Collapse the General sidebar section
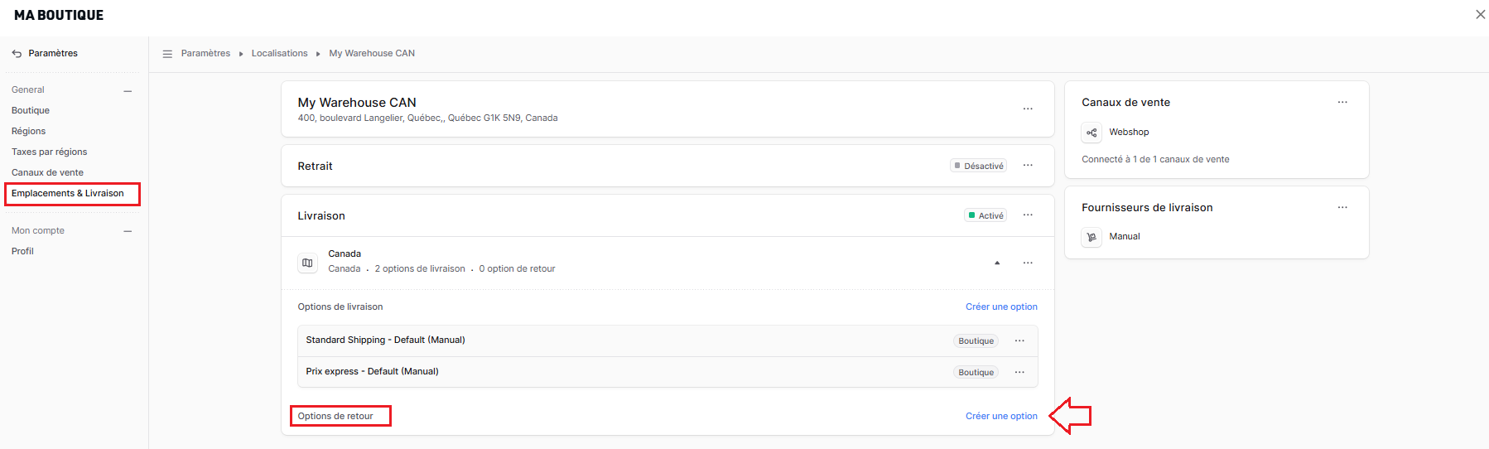 (128, 90)
